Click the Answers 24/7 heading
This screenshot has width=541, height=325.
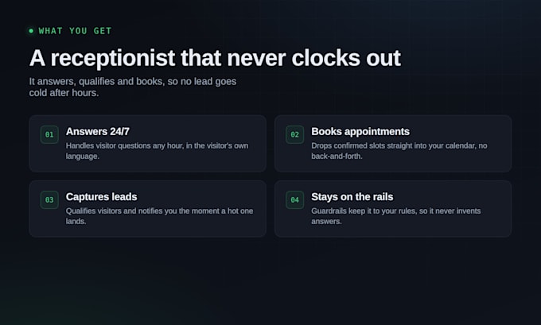point(98,131)
